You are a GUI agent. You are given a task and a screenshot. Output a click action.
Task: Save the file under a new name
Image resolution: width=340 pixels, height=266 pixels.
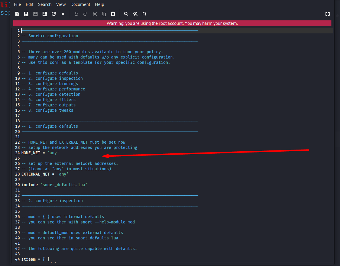[x=44, y=14]
